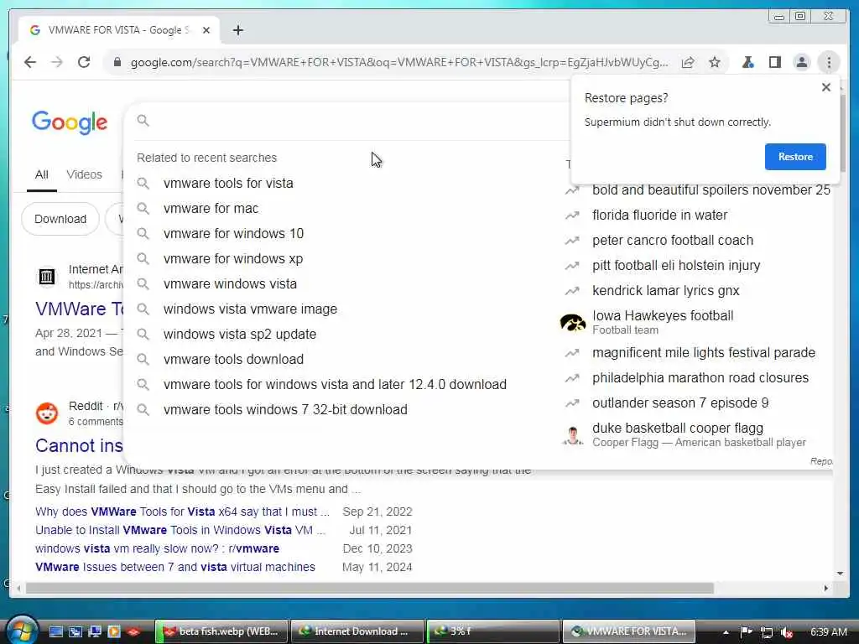Open the Windows Start orb
The height and width of the screenshot is (644, 859).
pyautogui.click(x=22, y=631)
